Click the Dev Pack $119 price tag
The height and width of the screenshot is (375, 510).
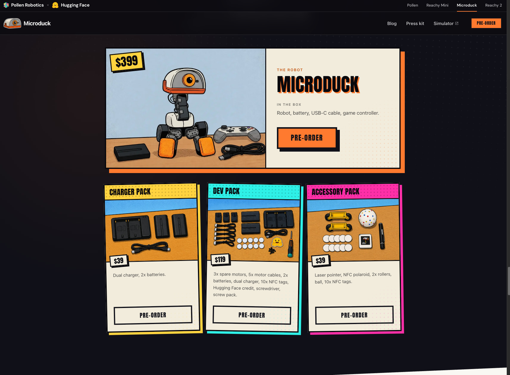(220, 259)
